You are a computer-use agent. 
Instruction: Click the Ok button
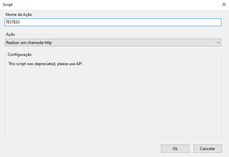[x=175, y=148]
